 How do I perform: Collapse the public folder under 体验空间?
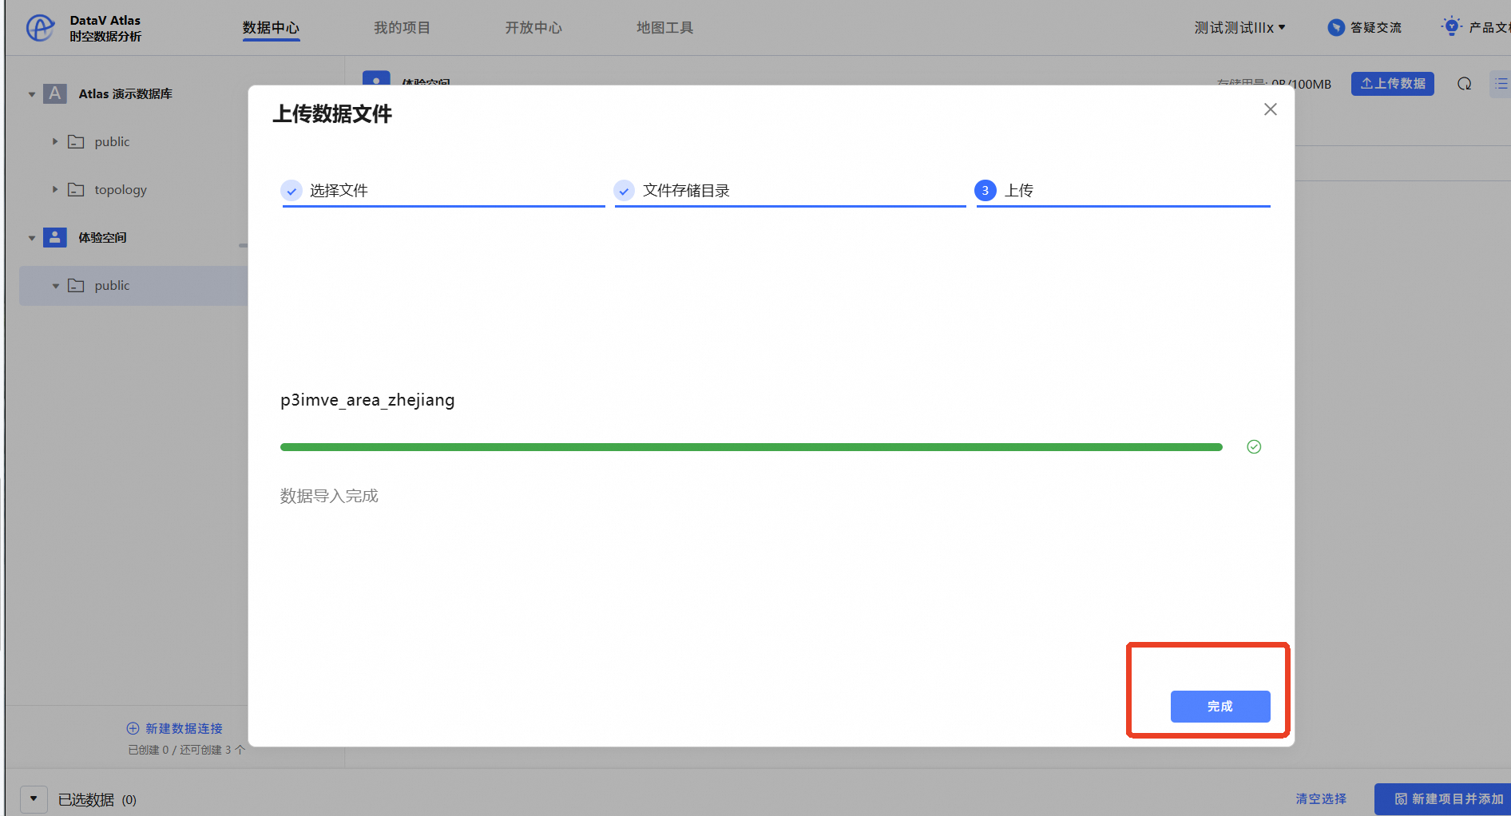coord(55,286)
